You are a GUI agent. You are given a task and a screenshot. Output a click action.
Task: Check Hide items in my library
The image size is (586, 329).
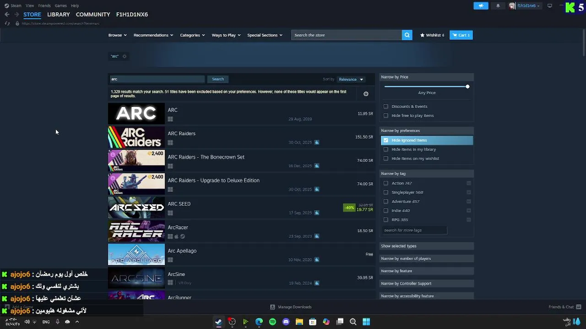386,149
